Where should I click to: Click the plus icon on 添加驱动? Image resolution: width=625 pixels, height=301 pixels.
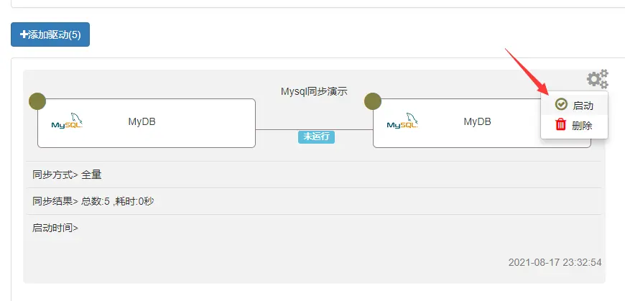24,34
